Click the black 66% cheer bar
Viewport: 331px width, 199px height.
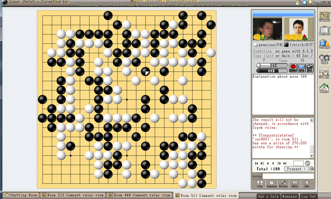[272, 71]
